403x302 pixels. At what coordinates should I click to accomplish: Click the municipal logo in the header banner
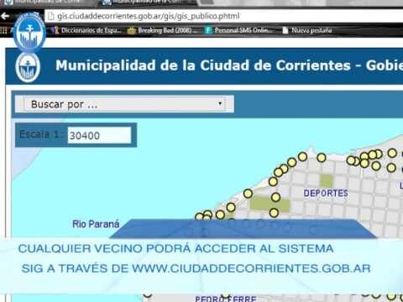28,67
